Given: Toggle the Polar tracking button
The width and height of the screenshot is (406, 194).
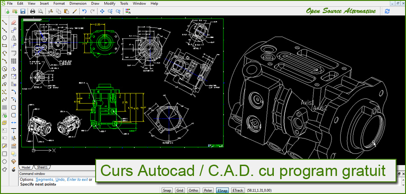Looking at the screenshot, I should (208, 190).
